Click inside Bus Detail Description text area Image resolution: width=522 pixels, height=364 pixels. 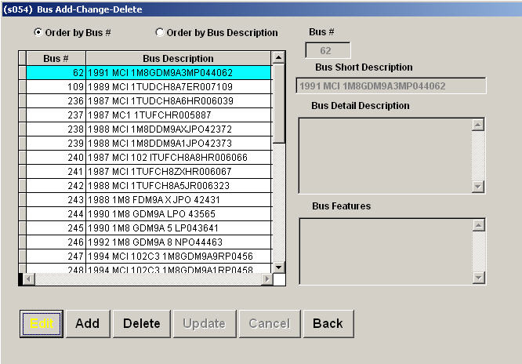386,155
